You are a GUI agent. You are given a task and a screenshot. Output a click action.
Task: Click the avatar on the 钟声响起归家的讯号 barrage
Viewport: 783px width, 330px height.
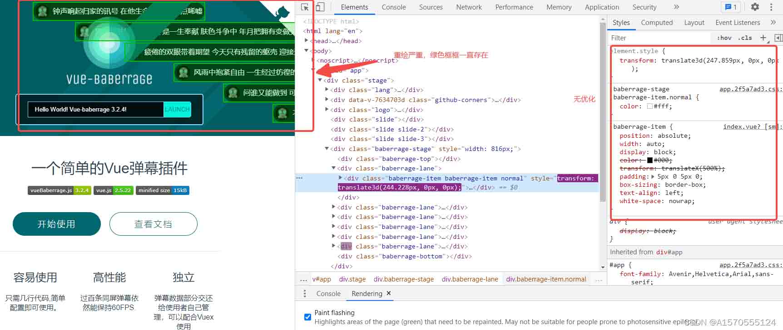(43, 11)
